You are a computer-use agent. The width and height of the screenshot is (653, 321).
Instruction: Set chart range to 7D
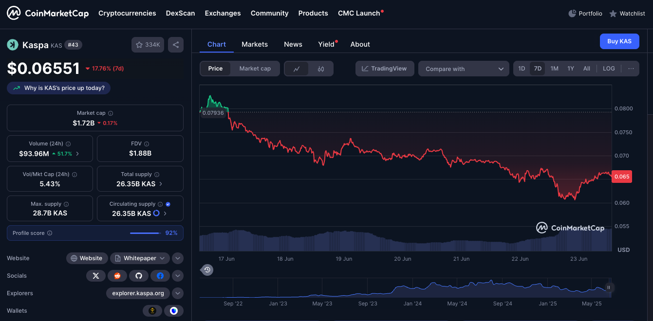click(x=538, y=69)
